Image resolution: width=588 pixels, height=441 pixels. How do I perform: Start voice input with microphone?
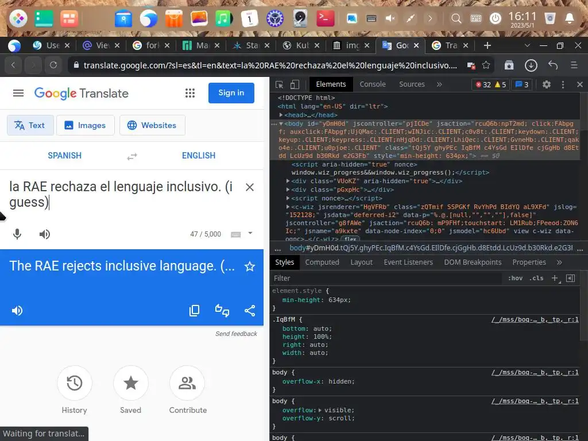click(17, 234)
